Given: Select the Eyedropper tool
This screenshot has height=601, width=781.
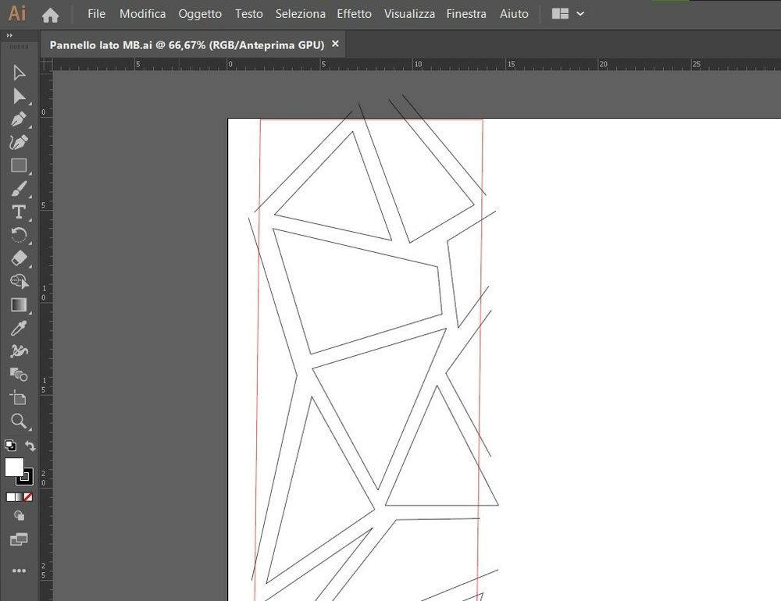Looking at the screenshot, I should pos(19,328).
